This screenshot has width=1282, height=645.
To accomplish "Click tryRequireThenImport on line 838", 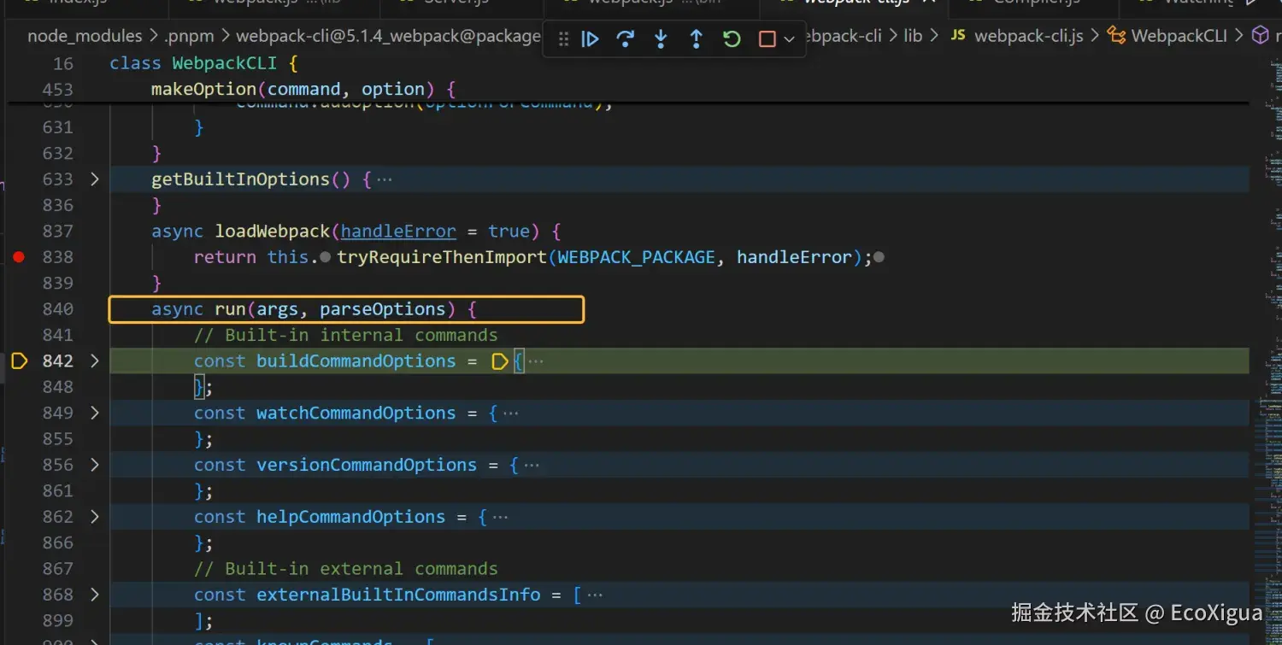I will point(441,257).
